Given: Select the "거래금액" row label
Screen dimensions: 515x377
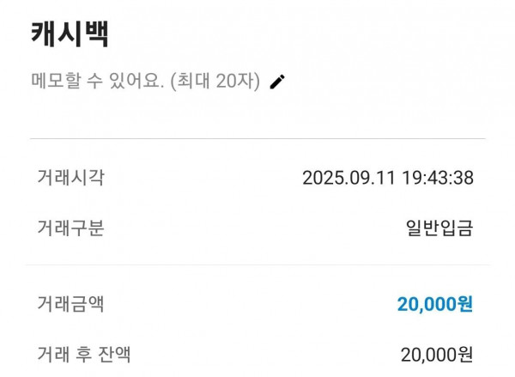Looking at the screenshot, I should pos(70,303).
